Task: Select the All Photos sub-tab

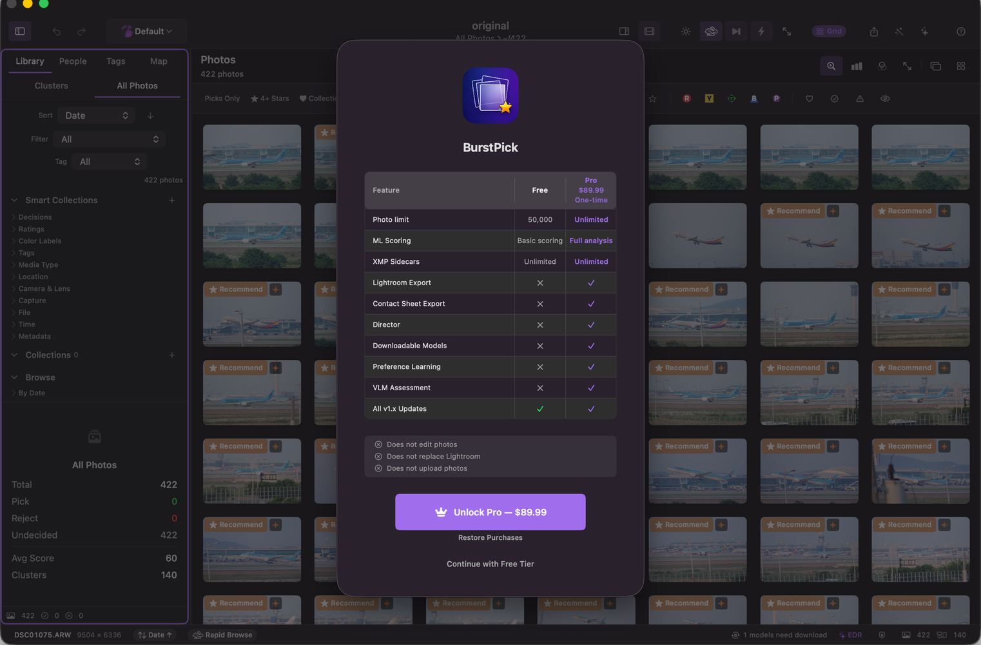Action: [137, 86]
